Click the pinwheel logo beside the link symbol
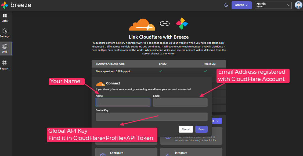 click(182, 24)
